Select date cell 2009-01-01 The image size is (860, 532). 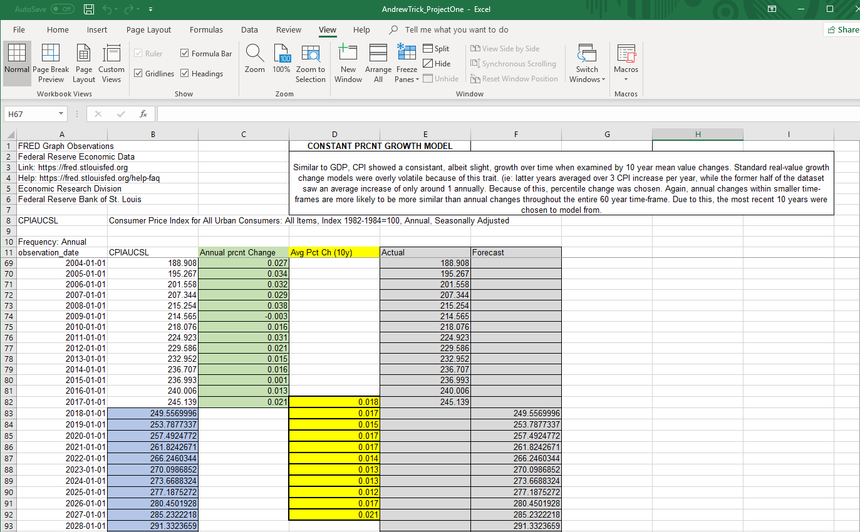(x=62, y=317)
